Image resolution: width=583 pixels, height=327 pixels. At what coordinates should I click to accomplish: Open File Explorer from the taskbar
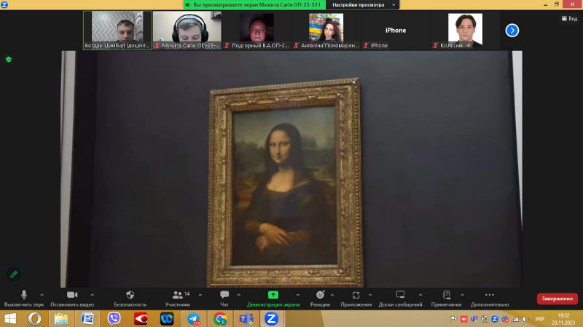(61, 319)
